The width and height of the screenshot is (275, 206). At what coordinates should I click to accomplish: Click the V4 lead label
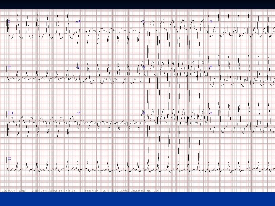[210, 21]
